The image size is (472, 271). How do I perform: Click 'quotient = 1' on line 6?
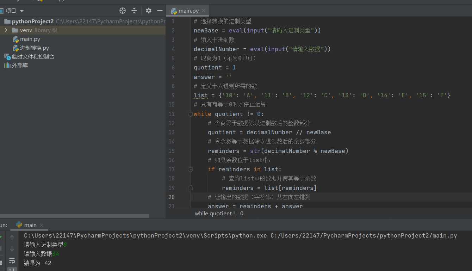(215, 67)
